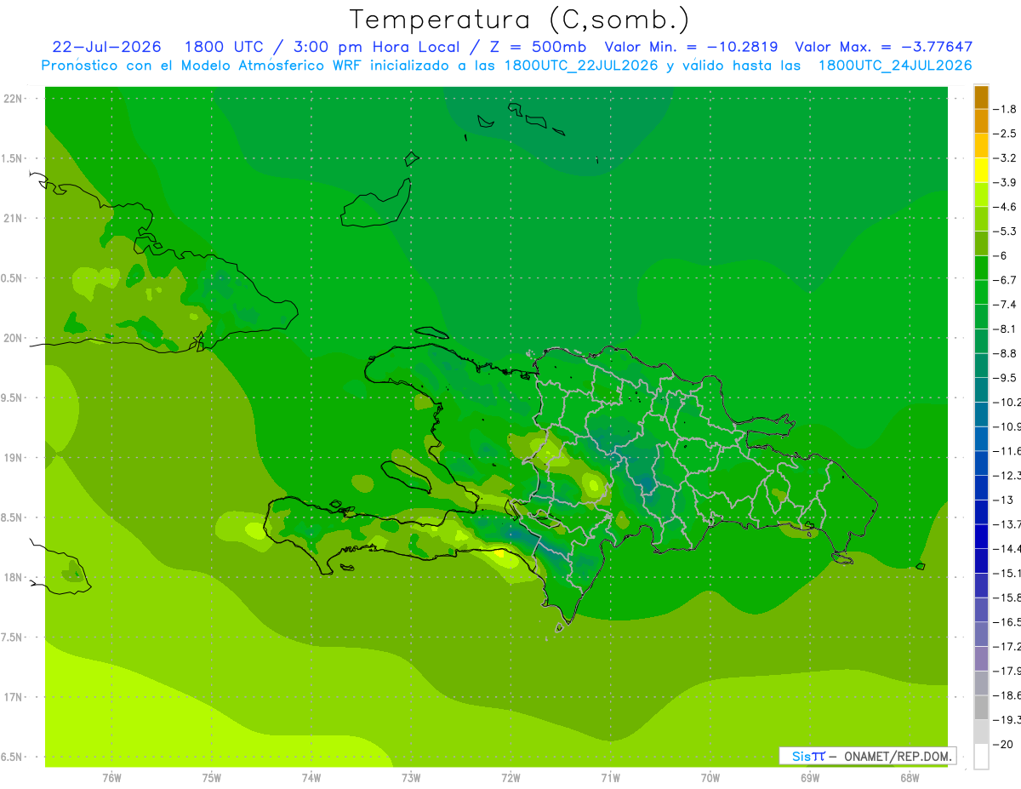Click the '21N' latitude label
The height and width of the screenshot is (789, 1021).
(x=13, y=218)
